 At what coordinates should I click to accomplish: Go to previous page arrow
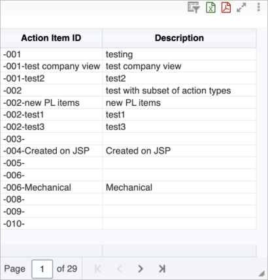click(120, 269)
